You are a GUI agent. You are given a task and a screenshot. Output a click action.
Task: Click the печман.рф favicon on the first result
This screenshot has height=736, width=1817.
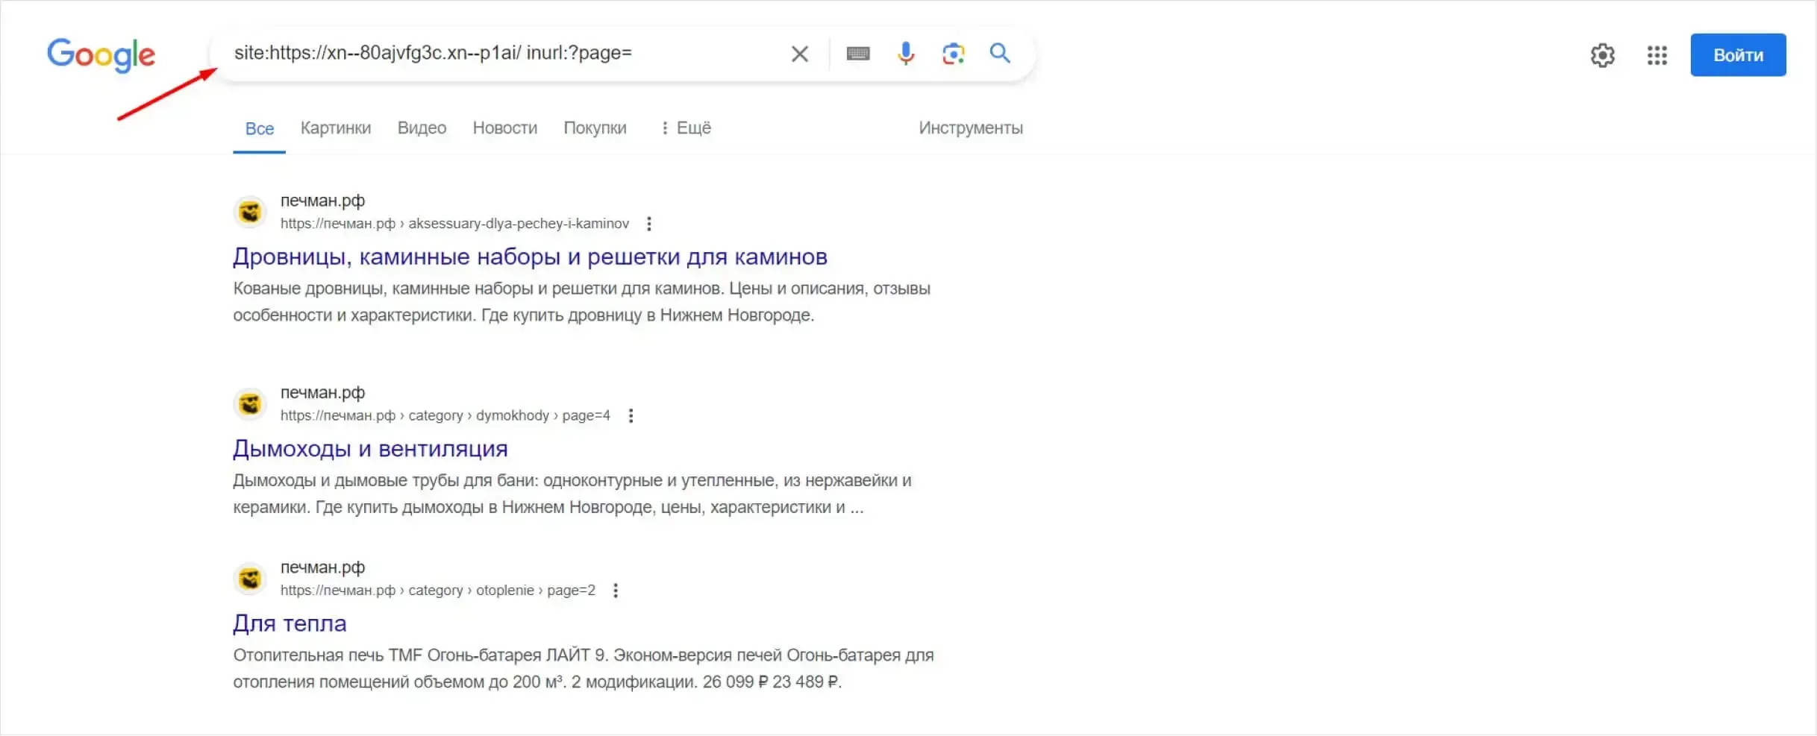point(250,212)
